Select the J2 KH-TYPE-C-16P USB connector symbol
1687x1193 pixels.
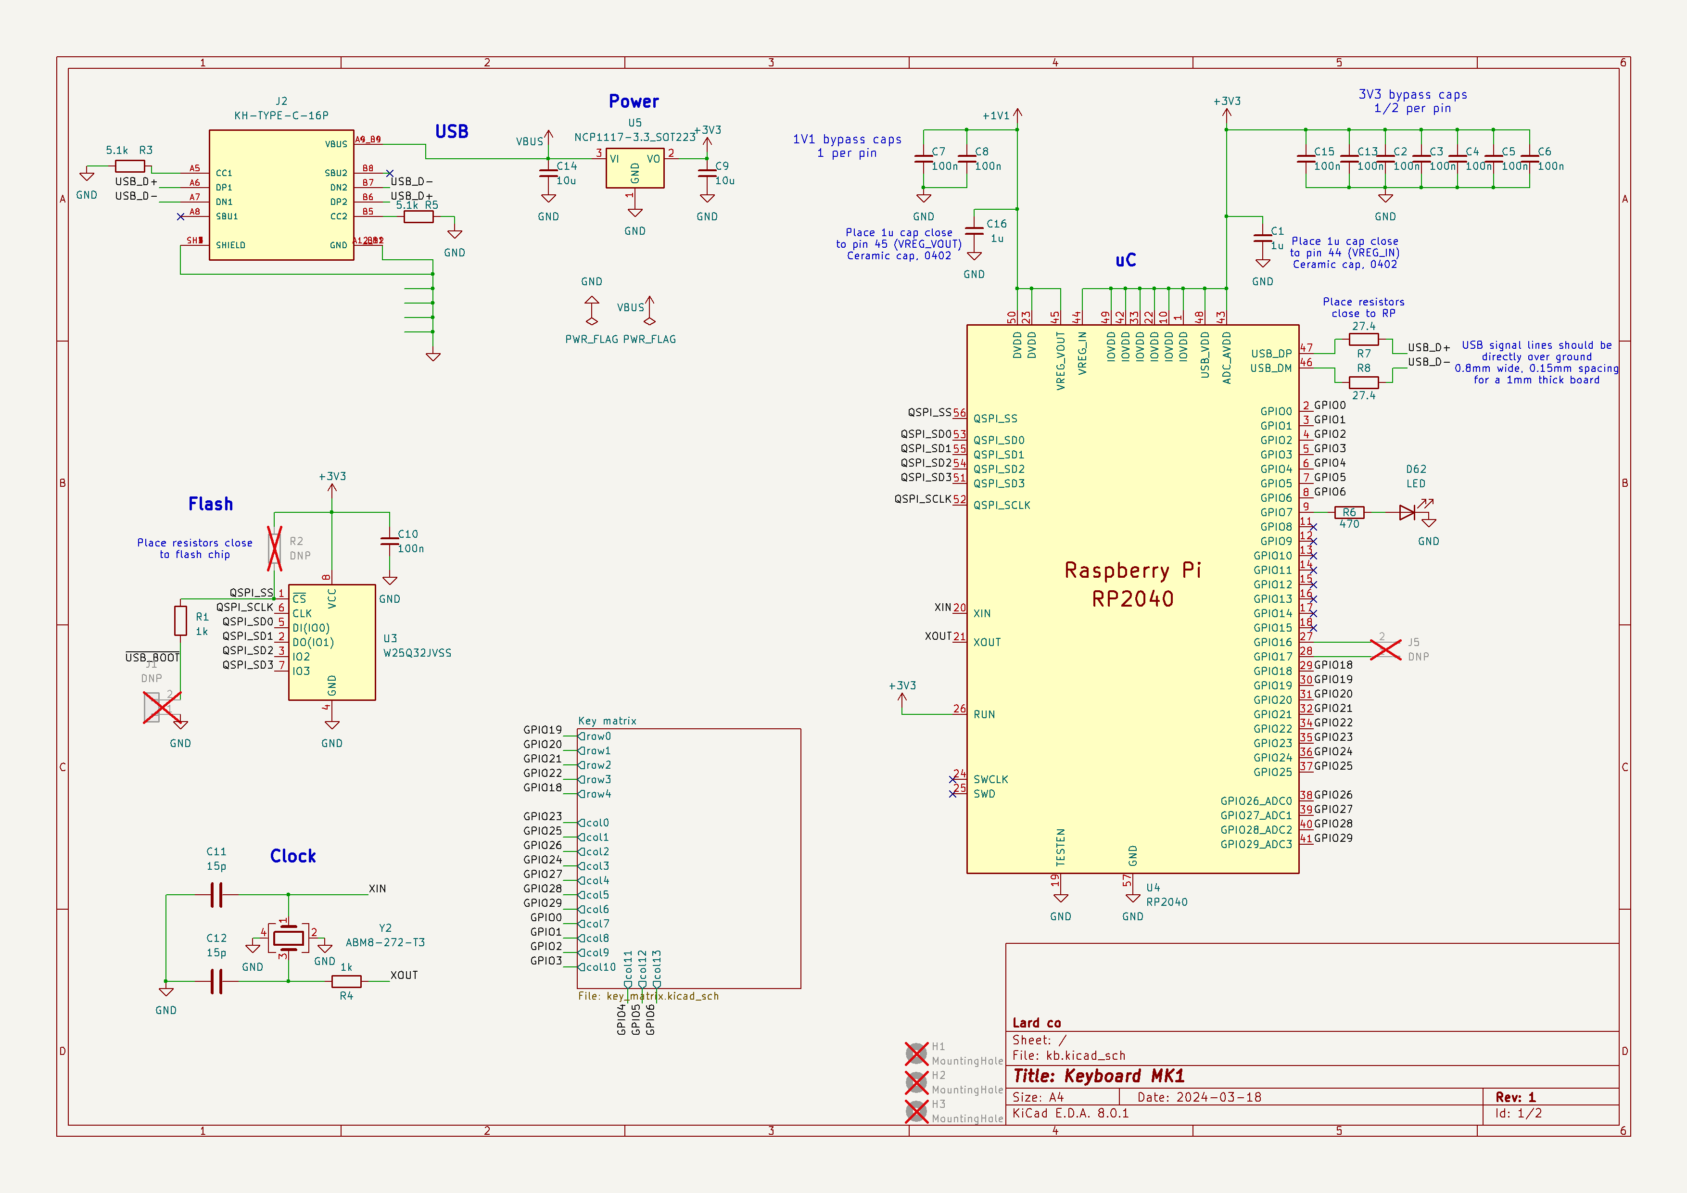coord(281,195)
